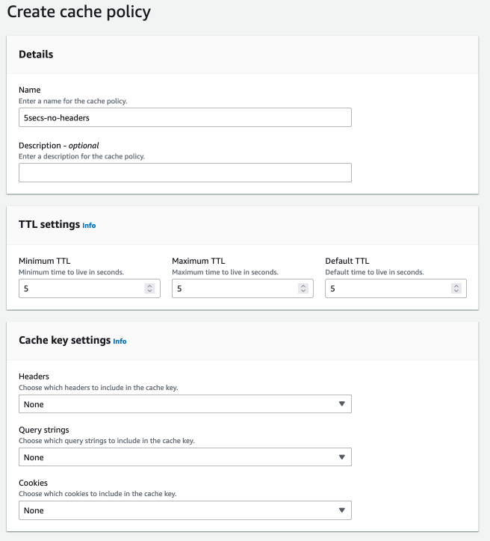Increase the Minimum TTL value with up arrow
This screenshot has width=490, height=541.
pos(149,285)
